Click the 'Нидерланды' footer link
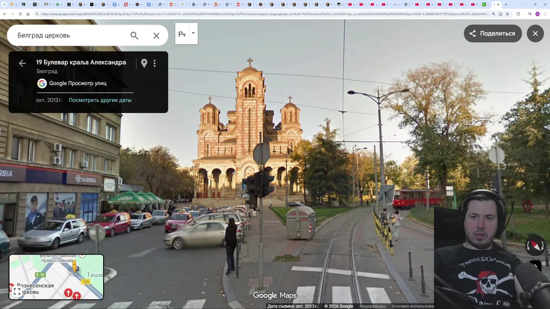 [373, 306]
